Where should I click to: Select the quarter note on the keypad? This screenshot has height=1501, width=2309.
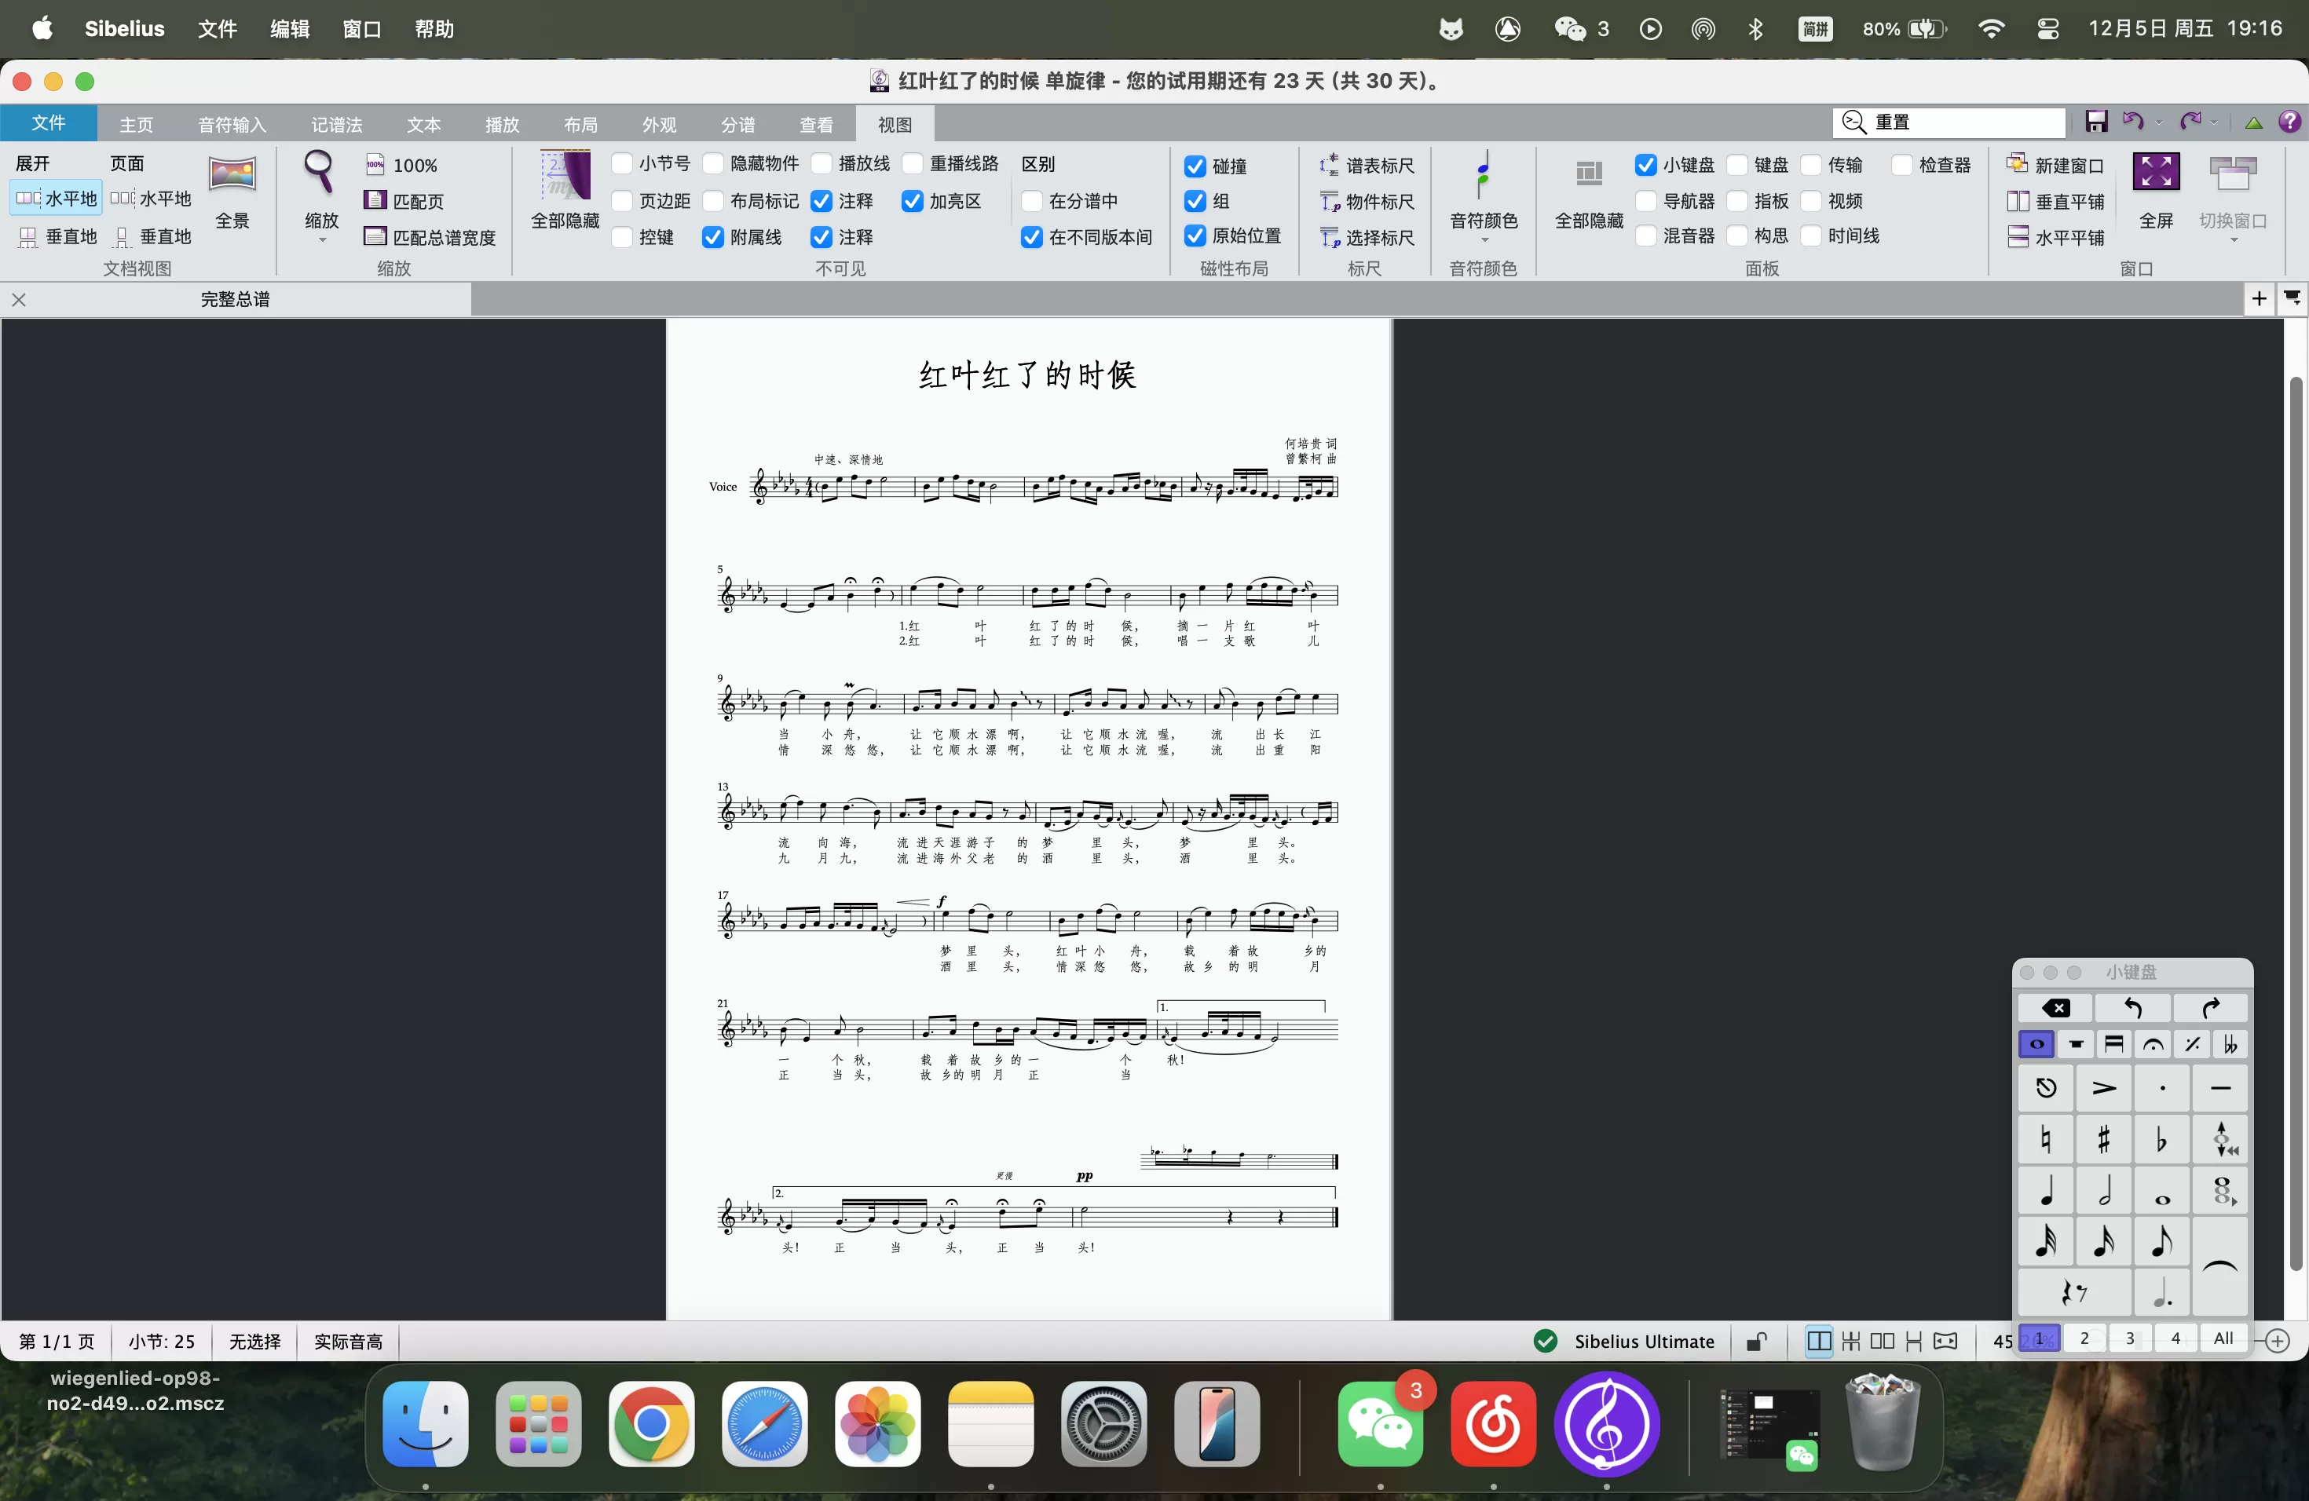[2046, 1191]
